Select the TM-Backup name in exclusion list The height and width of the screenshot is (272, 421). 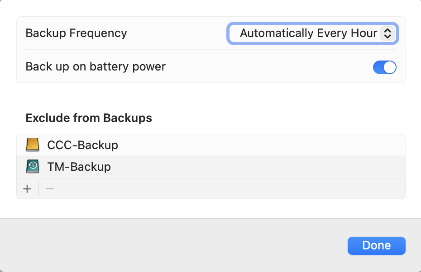[x=79, y=167]
